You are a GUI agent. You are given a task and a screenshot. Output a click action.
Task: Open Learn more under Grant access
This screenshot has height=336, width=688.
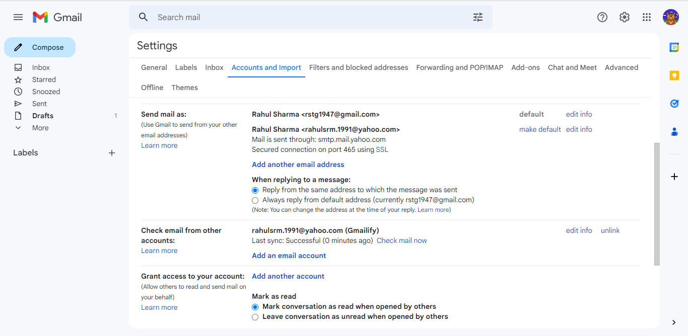[159, 307]
